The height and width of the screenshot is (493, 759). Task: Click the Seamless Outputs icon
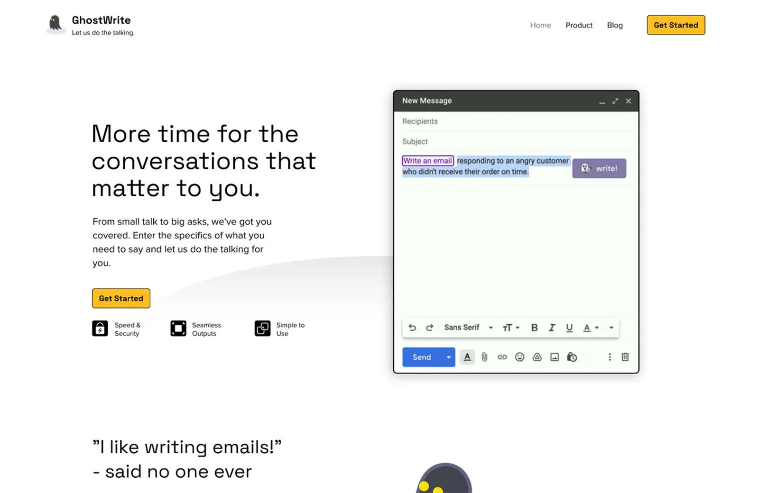click(178, 329)
